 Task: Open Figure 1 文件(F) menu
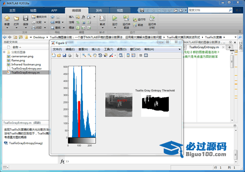pyautogui.click(x=57, y=50)
